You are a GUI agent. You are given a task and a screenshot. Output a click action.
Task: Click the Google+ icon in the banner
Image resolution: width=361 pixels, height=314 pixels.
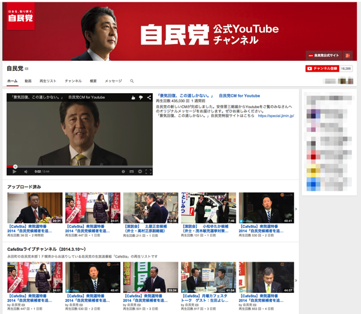348,55
